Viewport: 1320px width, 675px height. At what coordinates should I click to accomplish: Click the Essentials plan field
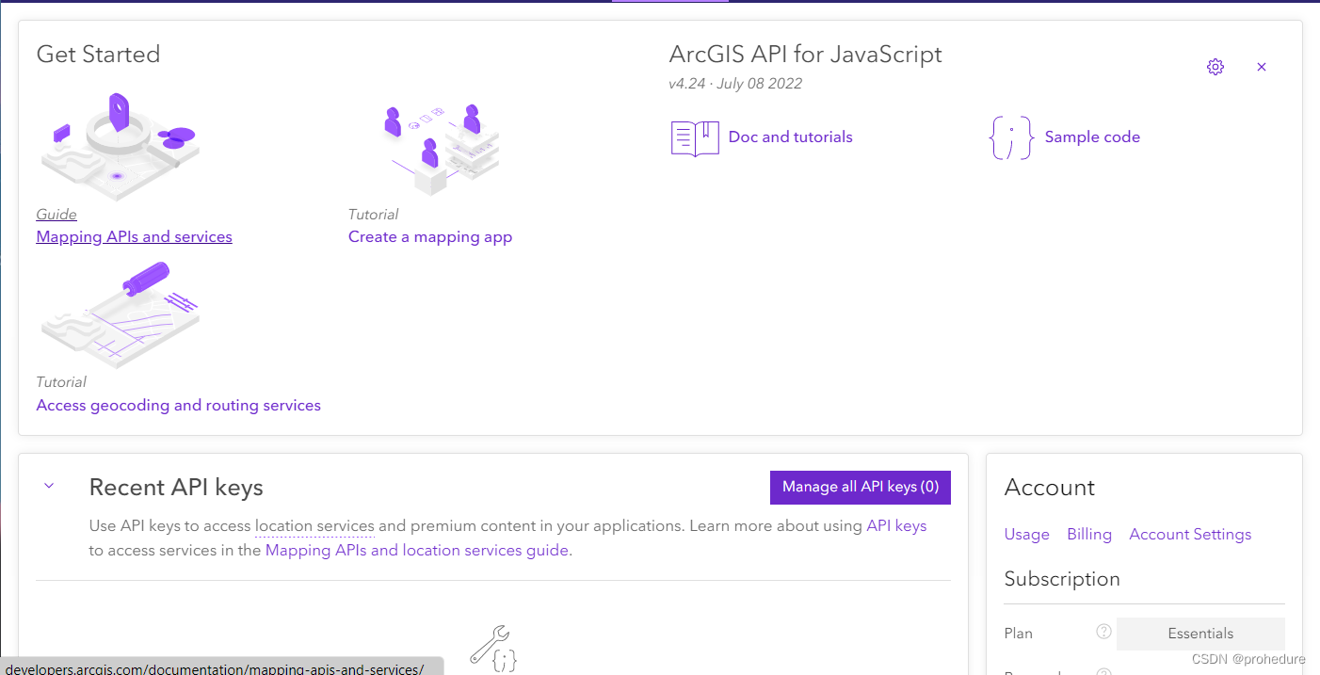pyautogui.click(x=1200, y=634)
